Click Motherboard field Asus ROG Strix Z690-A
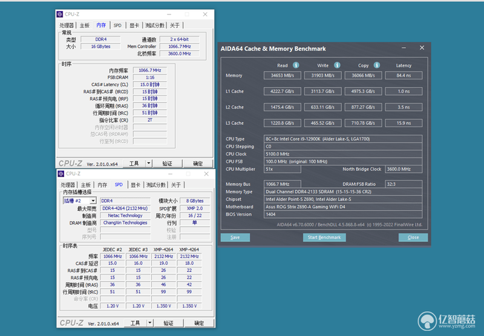This screenshot has height=336, width=484. [x=343, y=206]
